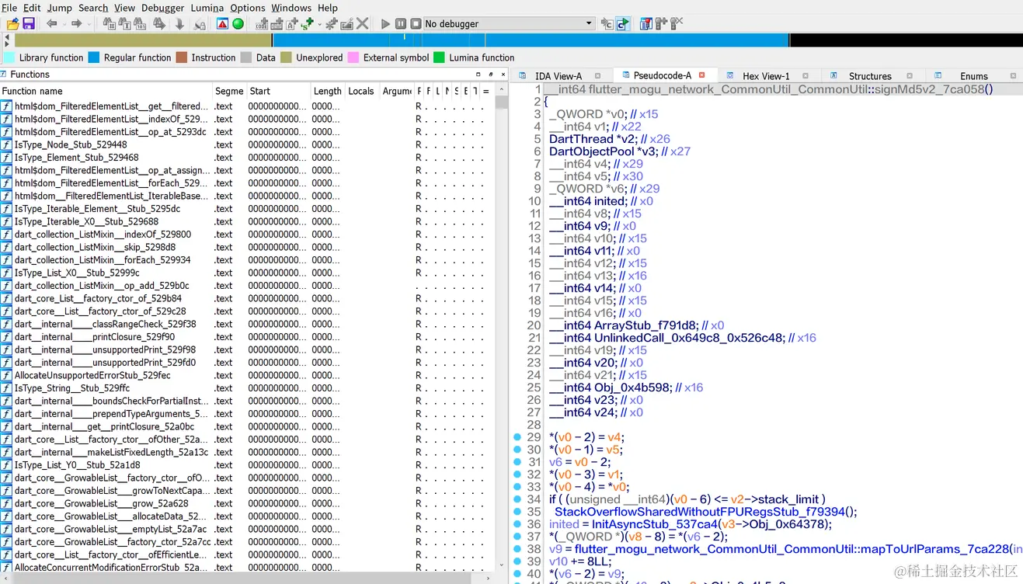This screenshot has height=584, width=1023.
Task: Click the Functions list vertical scrollbar thumb
Action: [x=501, y=102]
